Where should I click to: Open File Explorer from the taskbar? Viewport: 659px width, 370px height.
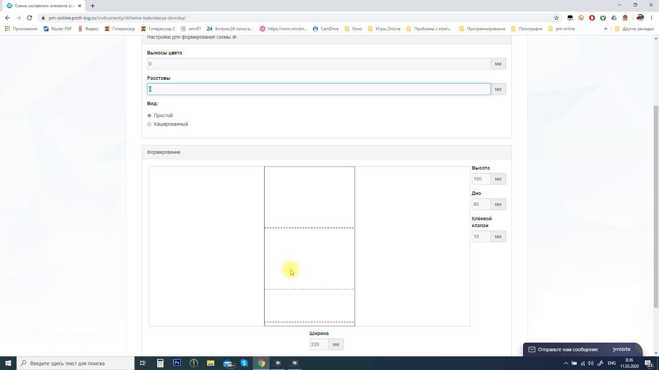tap(211, 363)
